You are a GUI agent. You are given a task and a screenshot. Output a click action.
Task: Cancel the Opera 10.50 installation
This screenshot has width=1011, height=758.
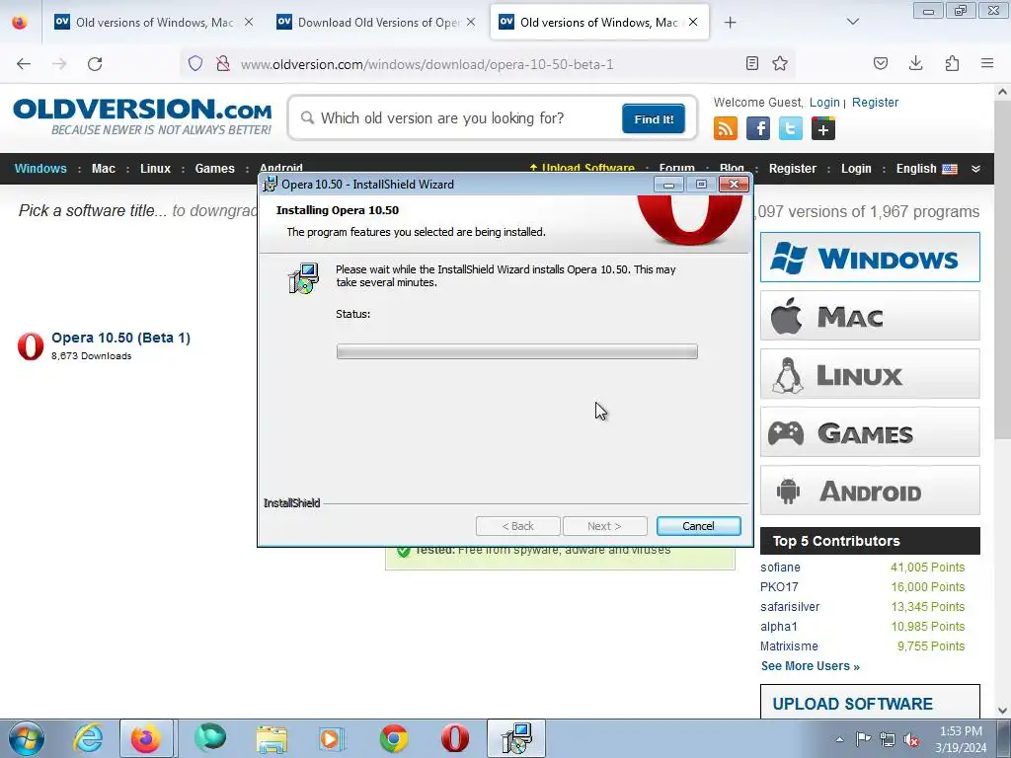click(x=698, y=526)
